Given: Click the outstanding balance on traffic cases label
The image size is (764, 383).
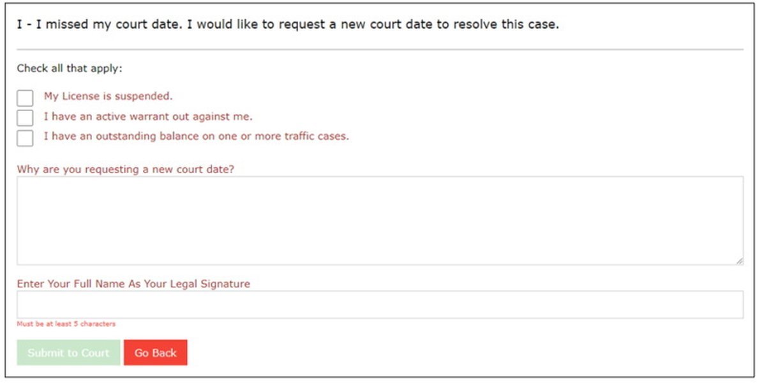Looking at the screenshot, I should pos(196,136).
